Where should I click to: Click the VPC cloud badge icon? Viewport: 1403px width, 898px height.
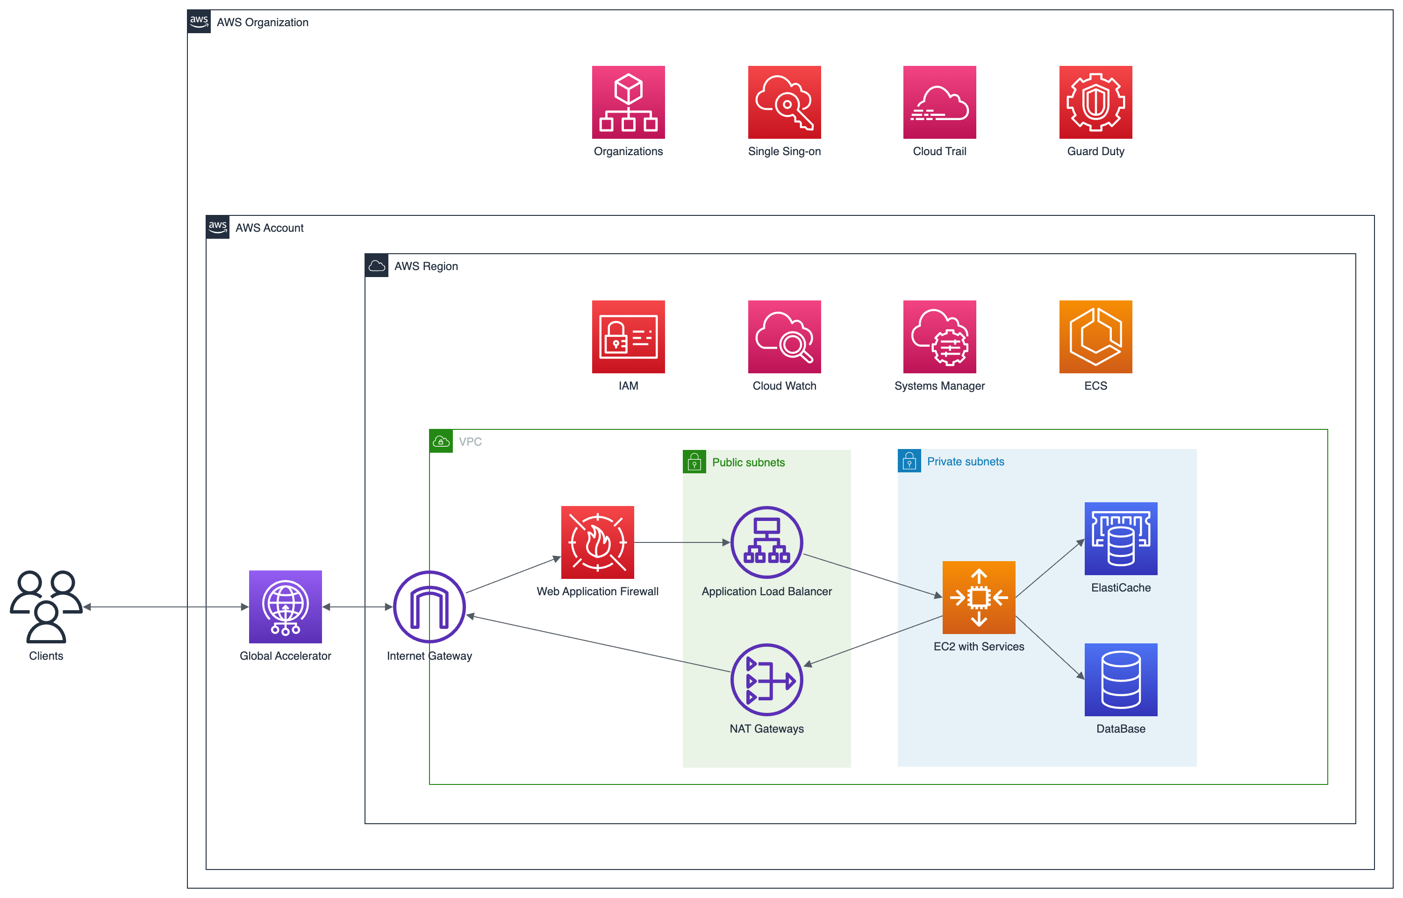pos(442,441)
